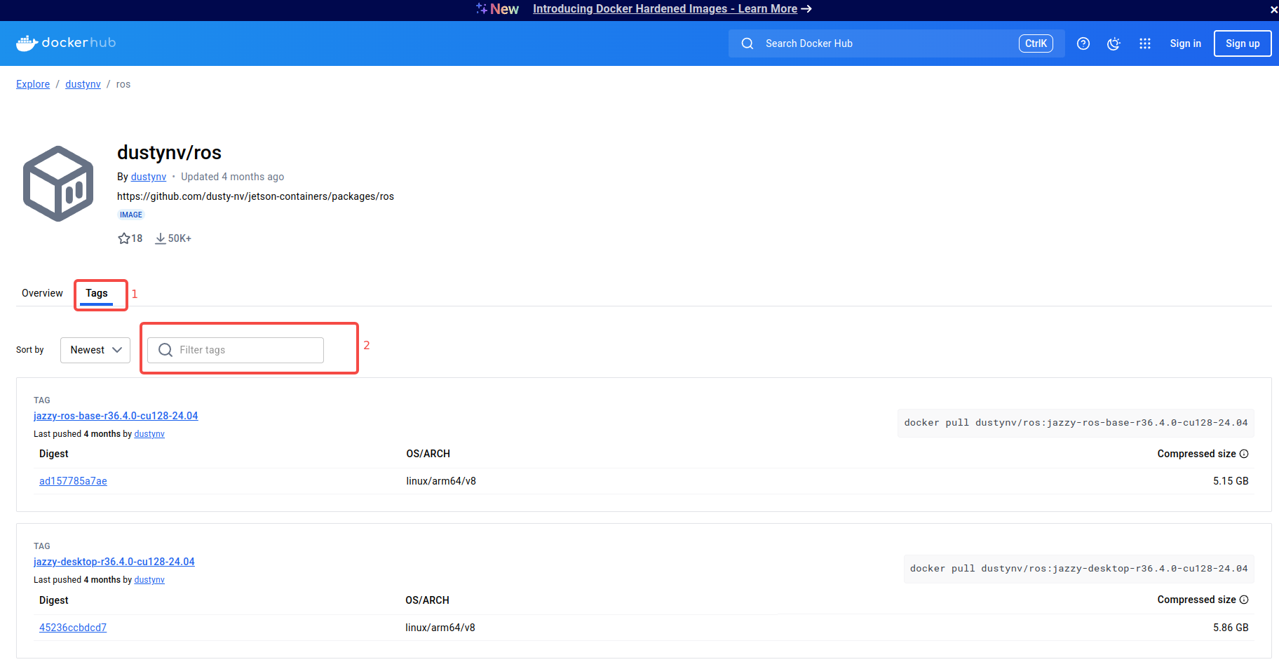Click the Explore breadcrumb link
Screen dimensions: 1279x669
click(x=32, y=84)
